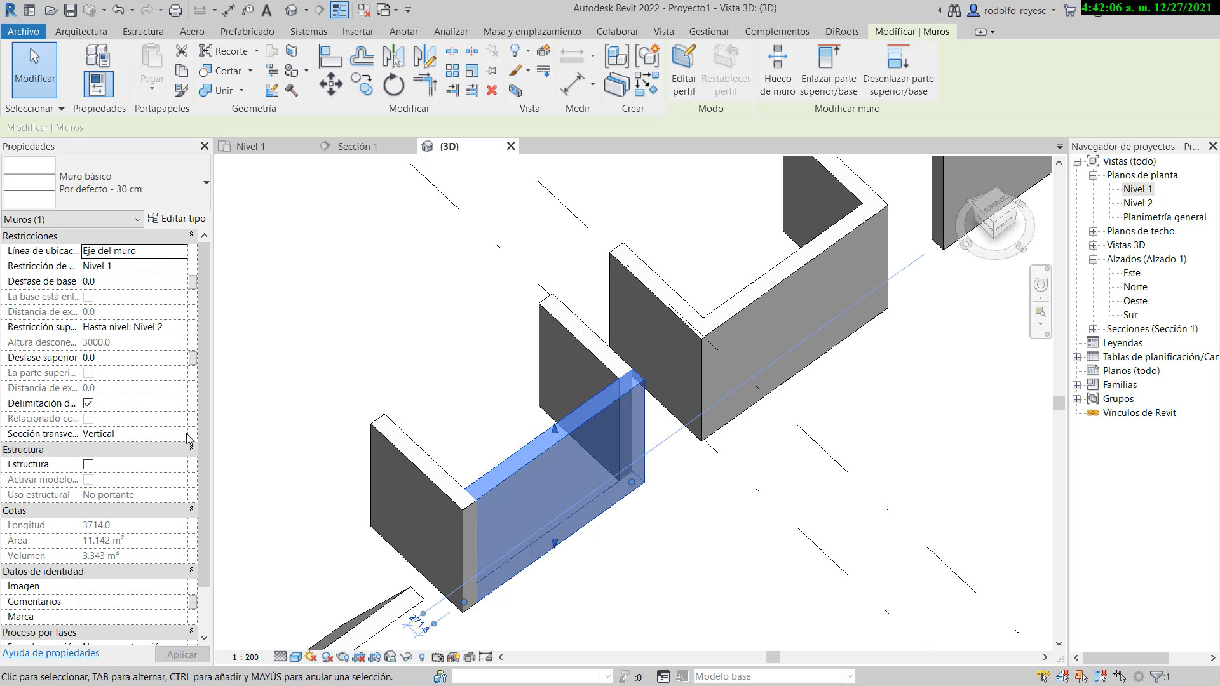Uncheck the Delimitación checkbox

pos(88,403)
